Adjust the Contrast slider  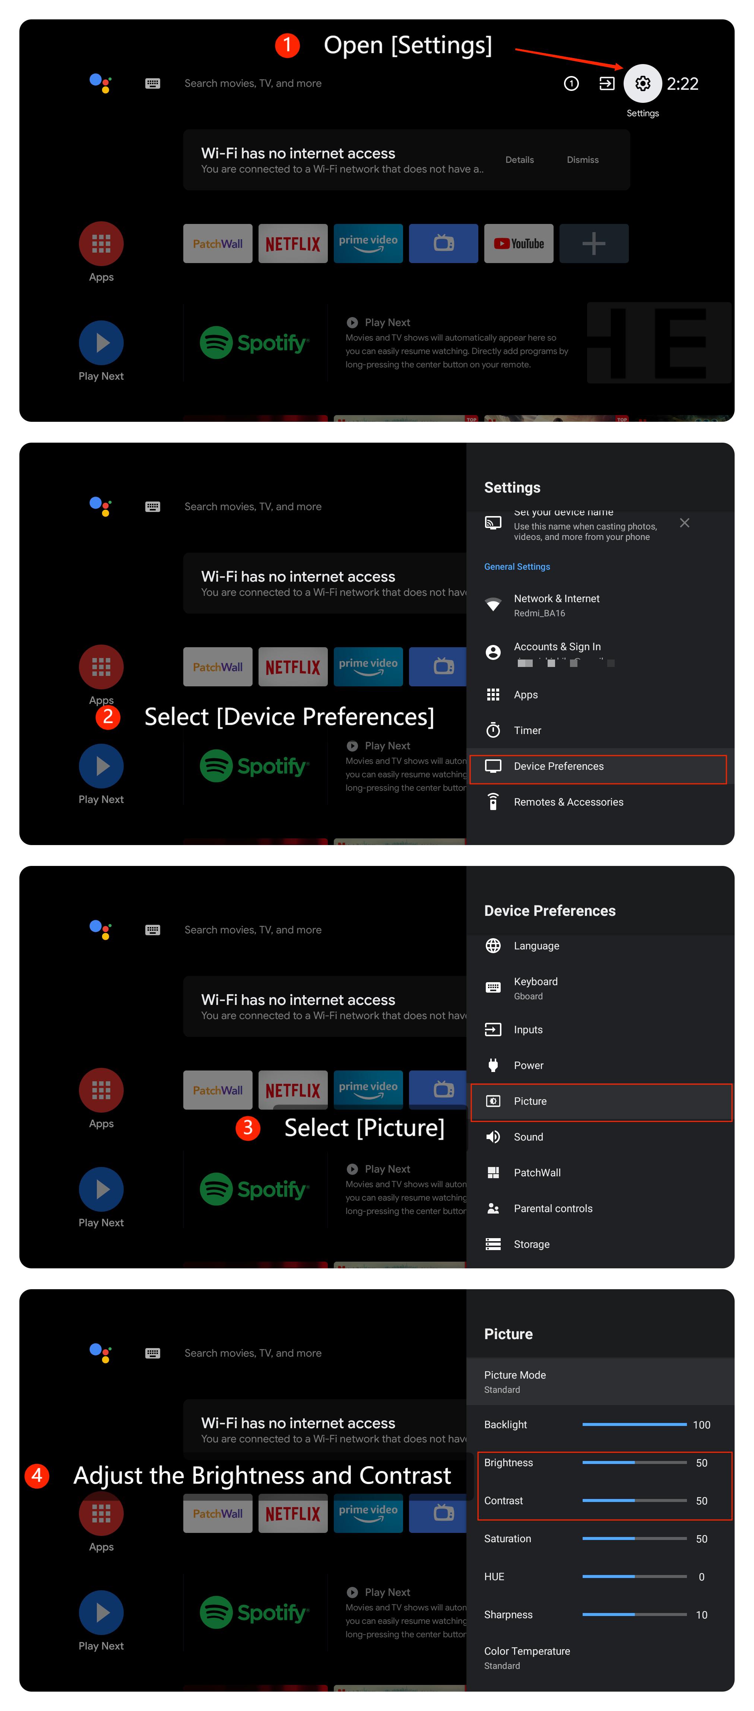[x=634, y=1500]
